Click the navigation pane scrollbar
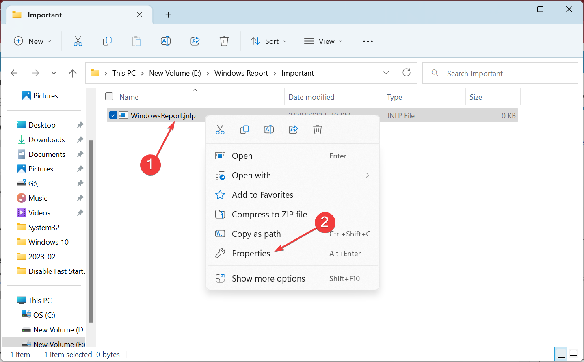This screenshot has width=584, height=362. tap(91, 231)
